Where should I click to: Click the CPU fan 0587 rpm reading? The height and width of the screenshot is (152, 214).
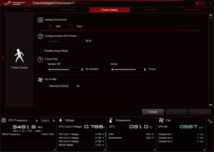[x=192, y=127]
